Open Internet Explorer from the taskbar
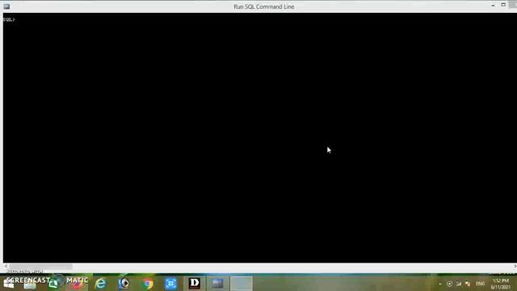This screenshot has width=517, height=291. [x=100, y=284]
